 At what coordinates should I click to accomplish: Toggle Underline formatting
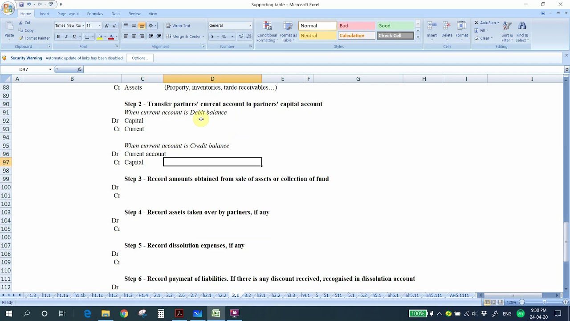coord(74,37)
